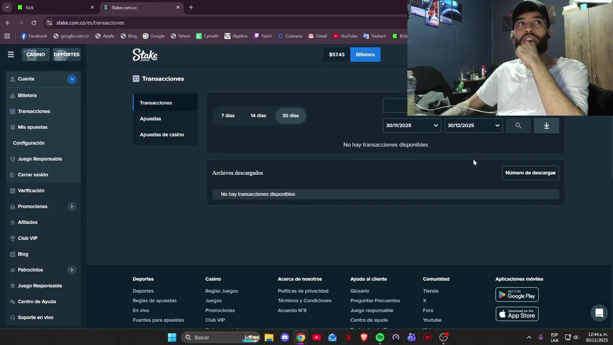This screenshot has width=613, height=345.
Task: Open Netflix from the taskbar
Action: point(348,337)
